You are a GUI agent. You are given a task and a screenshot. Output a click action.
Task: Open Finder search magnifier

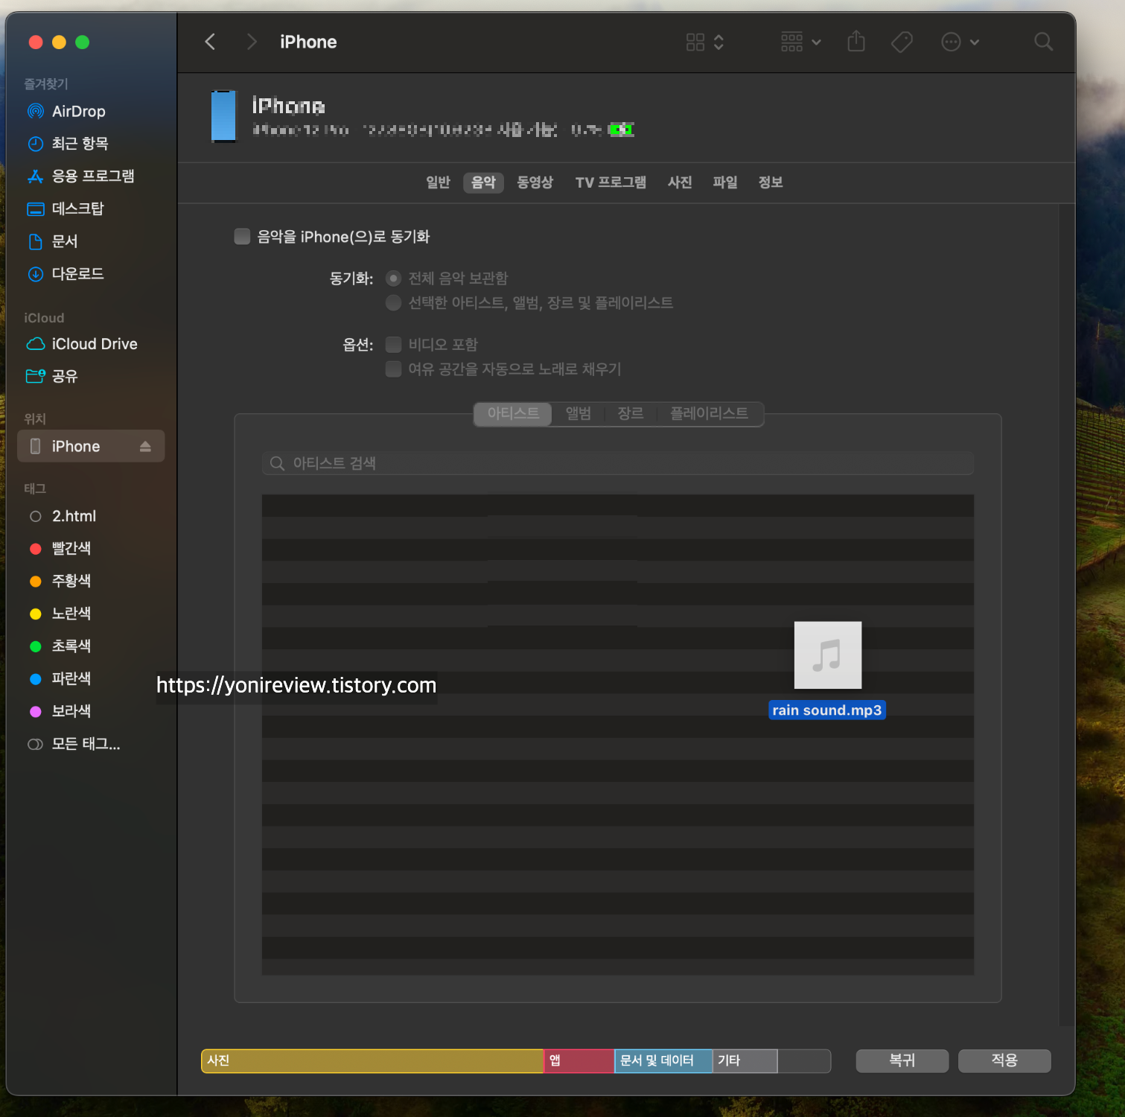(1044, 42)
